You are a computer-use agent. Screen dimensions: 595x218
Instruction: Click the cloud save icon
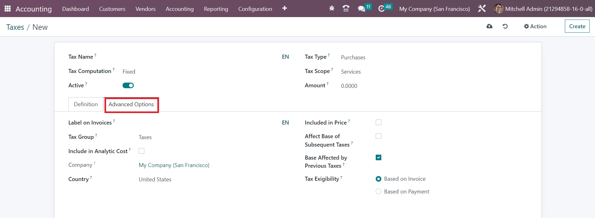click(489, 26)
